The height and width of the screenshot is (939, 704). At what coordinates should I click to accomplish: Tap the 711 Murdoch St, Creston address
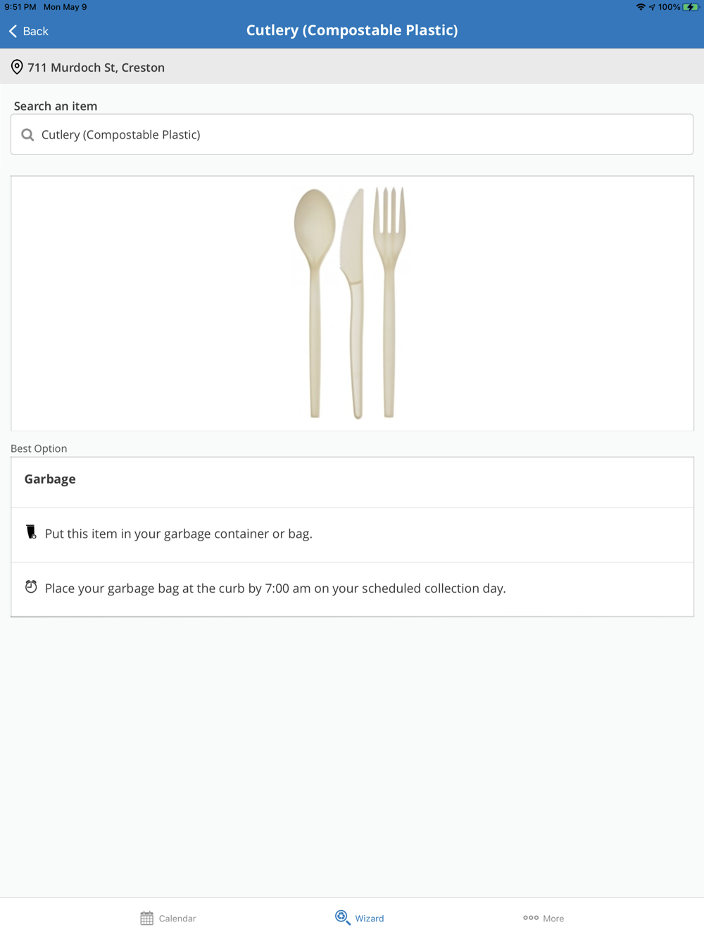[x=96, y=68]
